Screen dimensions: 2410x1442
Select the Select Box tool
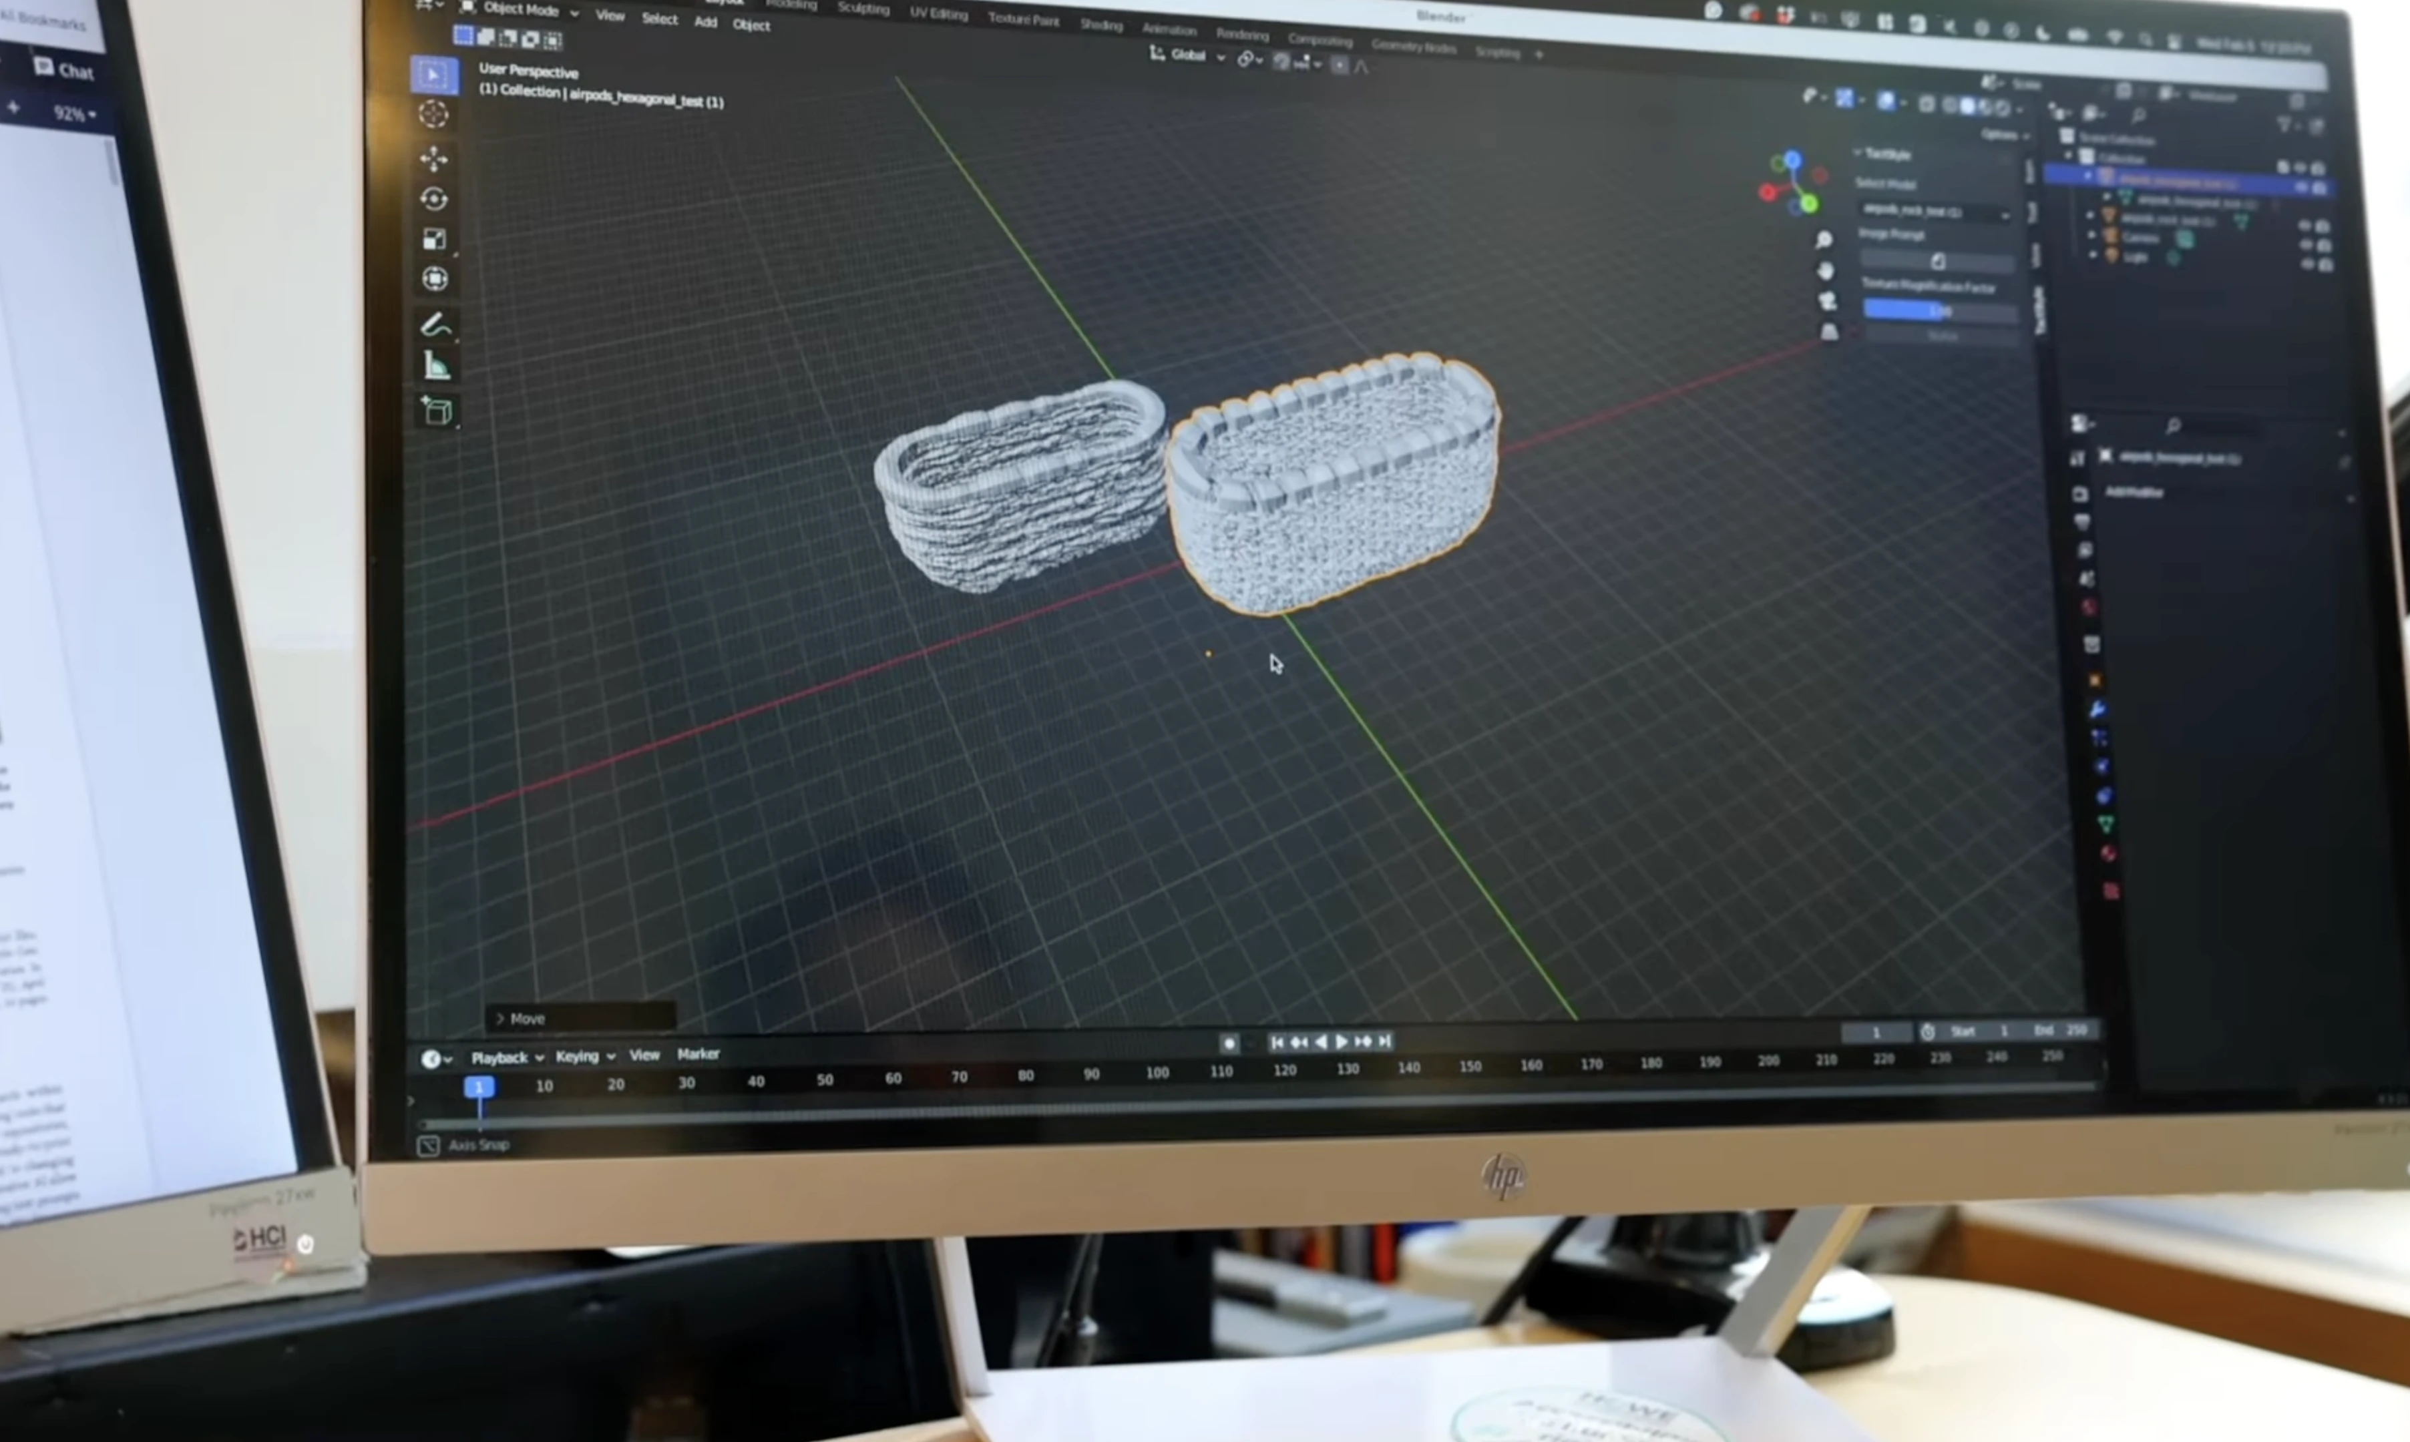click(x=434, y=75)
